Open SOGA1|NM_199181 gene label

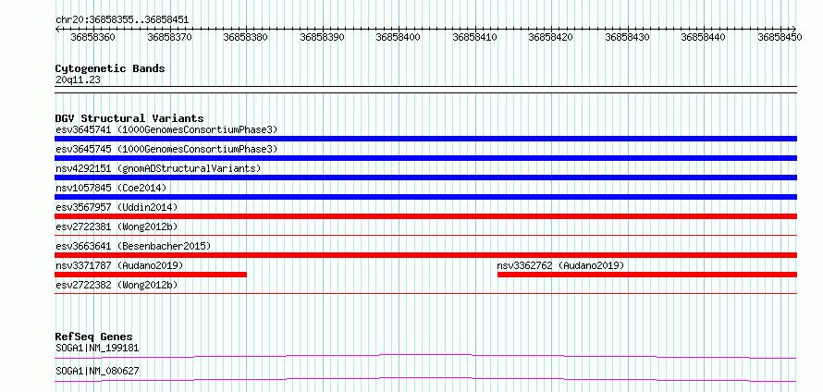click(98, 348)
